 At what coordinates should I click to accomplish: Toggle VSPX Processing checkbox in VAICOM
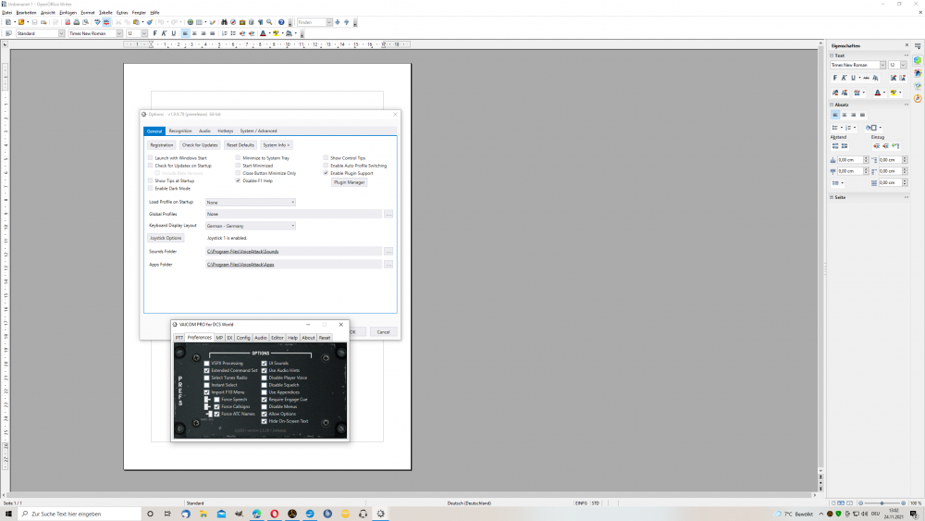tap(207, 364)
